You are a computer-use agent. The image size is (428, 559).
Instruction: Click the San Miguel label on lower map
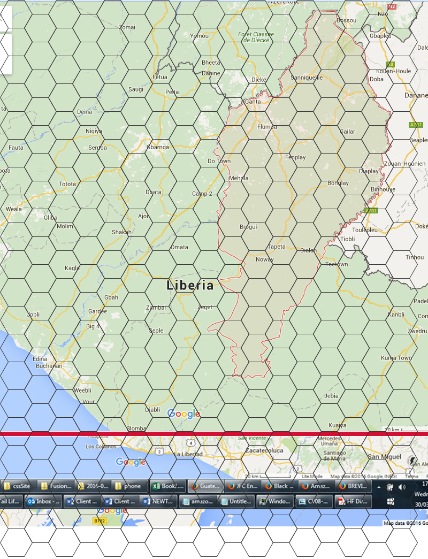tap(384, 457)
